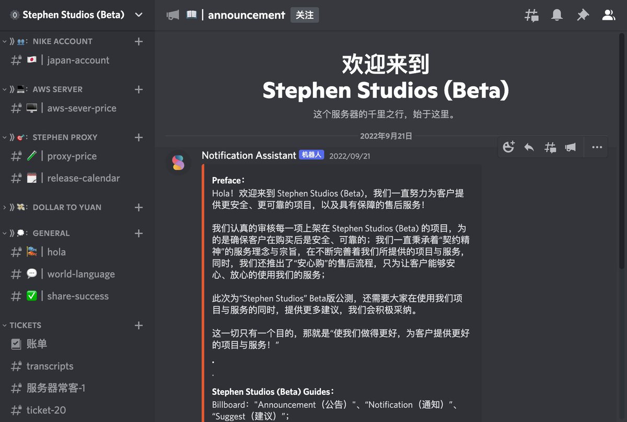Create channel in NIKE ACCOUNT category
627x422 pixels.
(x=138, y=41)
